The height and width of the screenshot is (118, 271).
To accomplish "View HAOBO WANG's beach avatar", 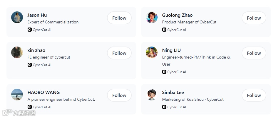I will coord(17,95).
